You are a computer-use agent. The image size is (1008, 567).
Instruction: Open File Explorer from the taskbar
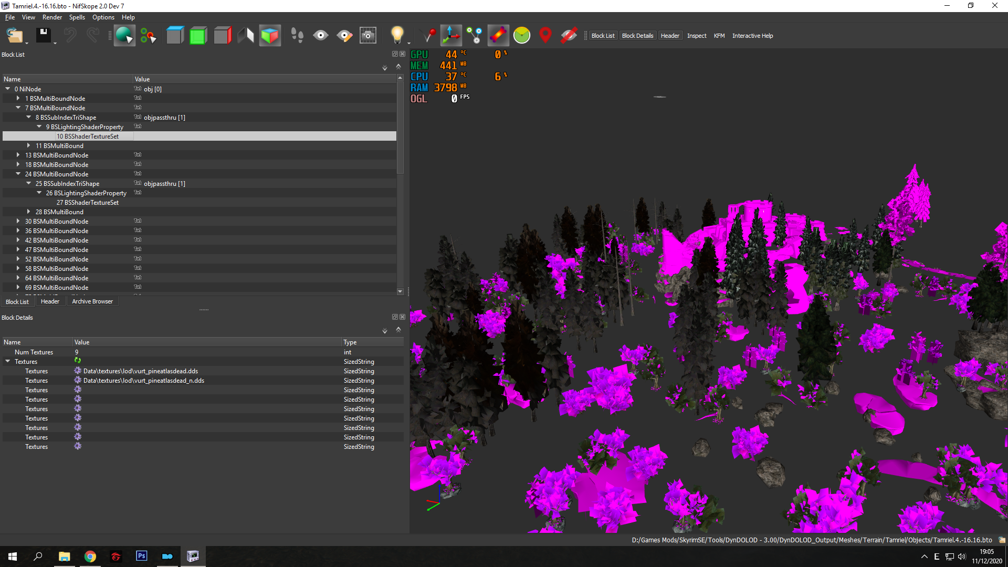click(x=64, y=556)
